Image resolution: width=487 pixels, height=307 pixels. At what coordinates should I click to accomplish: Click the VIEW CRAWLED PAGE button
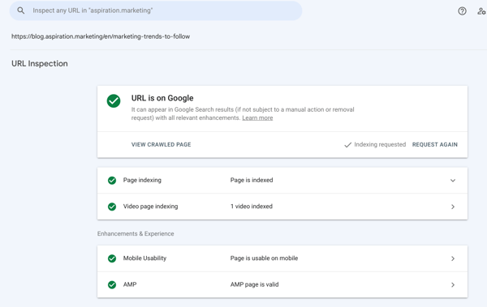coord(162,144)
